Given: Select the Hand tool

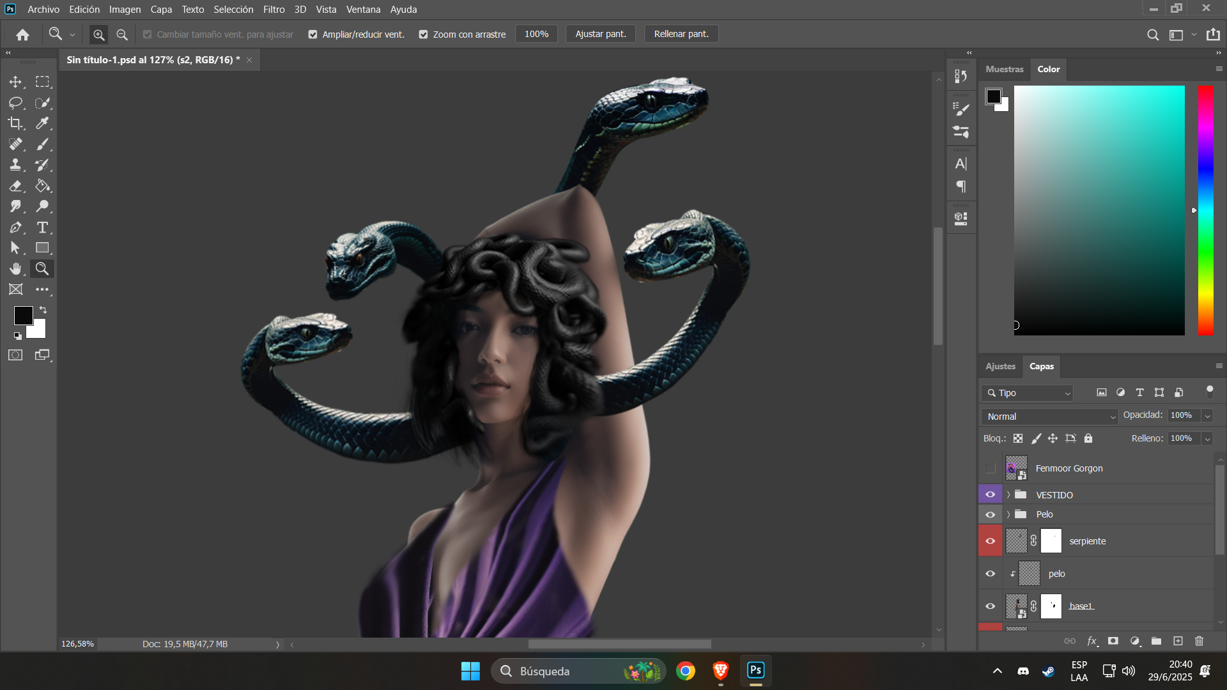Looking at the screenshot, I should coord(15,269).
